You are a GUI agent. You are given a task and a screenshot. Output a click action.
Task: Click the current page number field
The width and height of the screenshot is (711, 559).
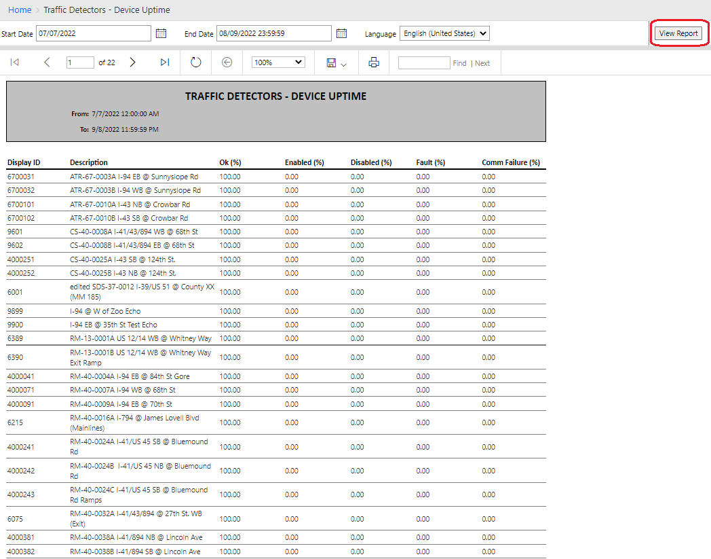(80, 62)
